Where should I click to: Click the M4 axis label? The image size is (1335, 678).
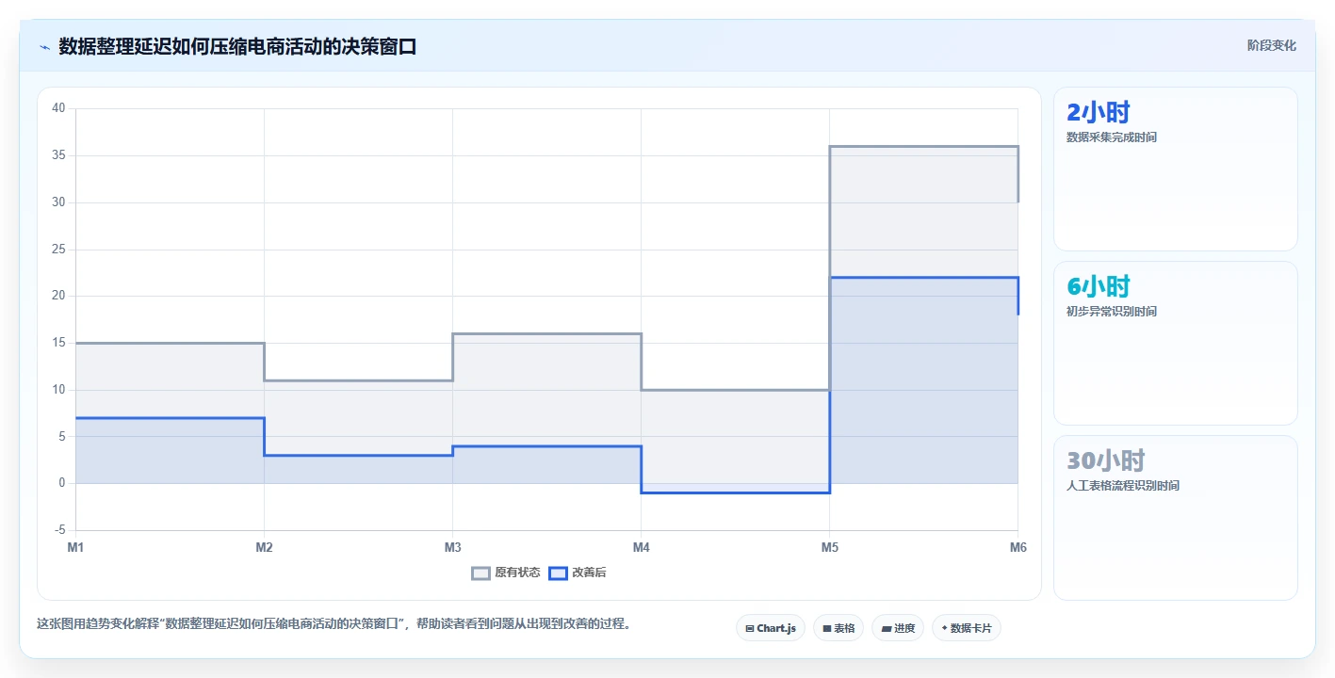(642, 547)
